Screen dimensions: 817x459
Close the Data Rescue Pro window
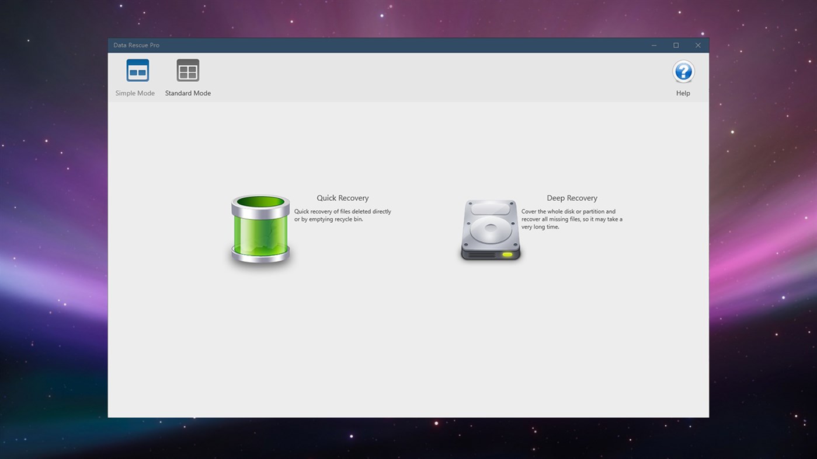coord(698,45)
